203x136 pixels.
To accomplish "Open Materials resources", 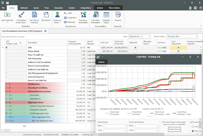I will pos(69,22).
